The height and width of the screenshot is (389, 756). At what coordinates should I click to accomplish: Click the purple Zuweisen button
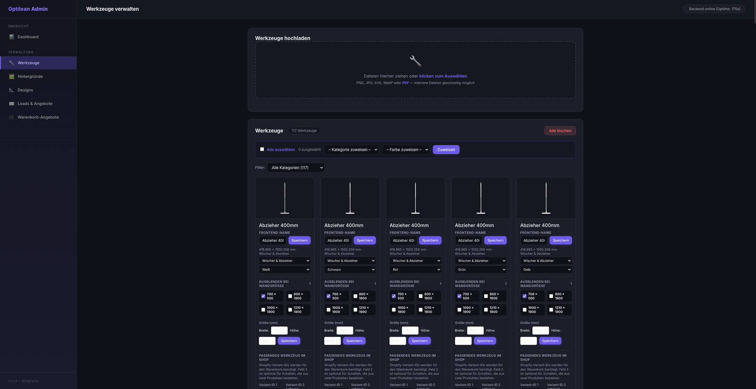point(446,150)
